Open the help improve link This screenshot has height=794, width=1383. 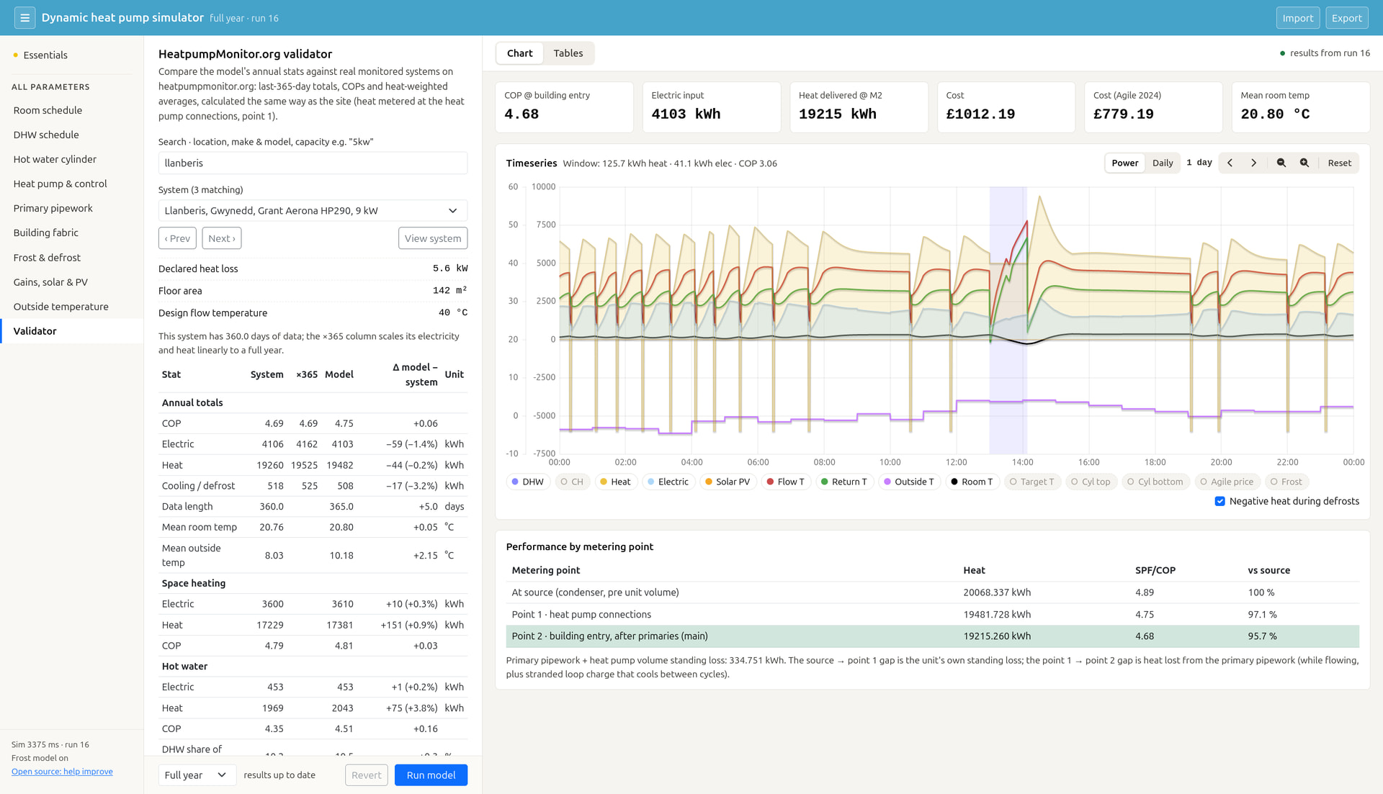pyautogui.click(x=62, y=772)
